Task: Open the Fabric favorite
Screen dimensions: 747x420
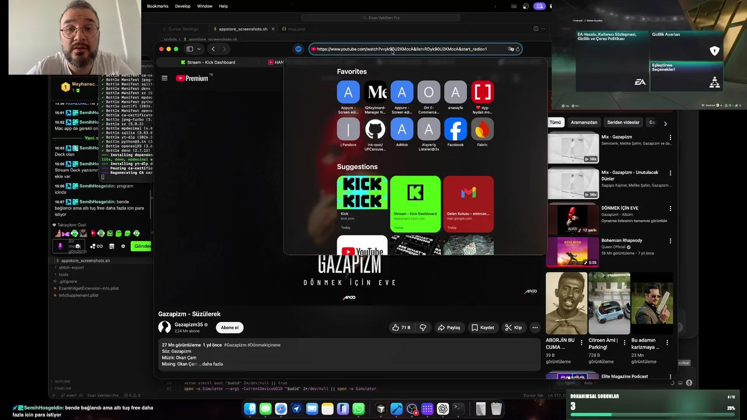Action: pyautogui.click(x=482, y=132)
